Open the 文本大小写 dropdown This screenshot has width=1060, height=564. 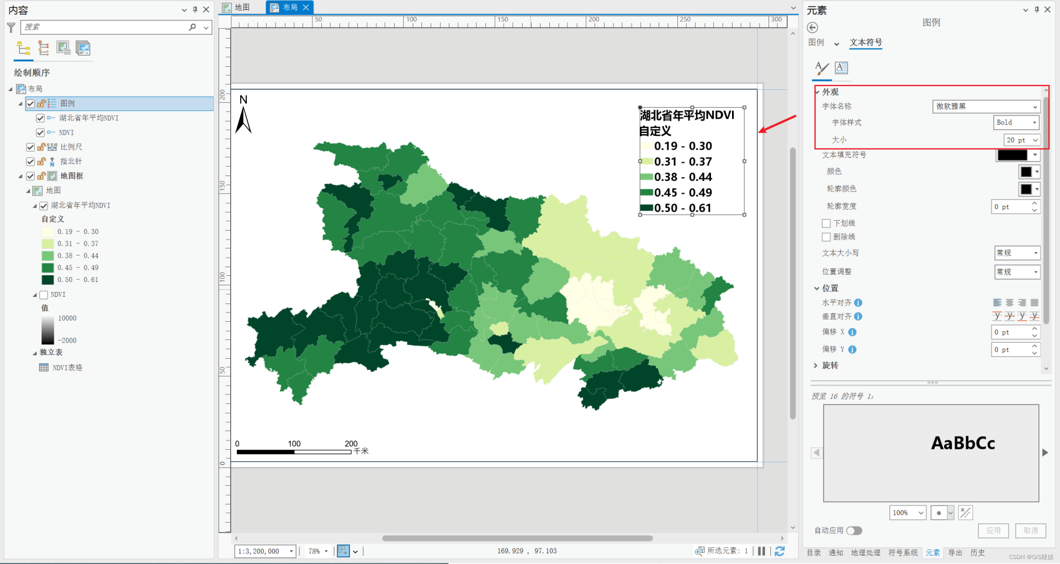pos(1017,253)
